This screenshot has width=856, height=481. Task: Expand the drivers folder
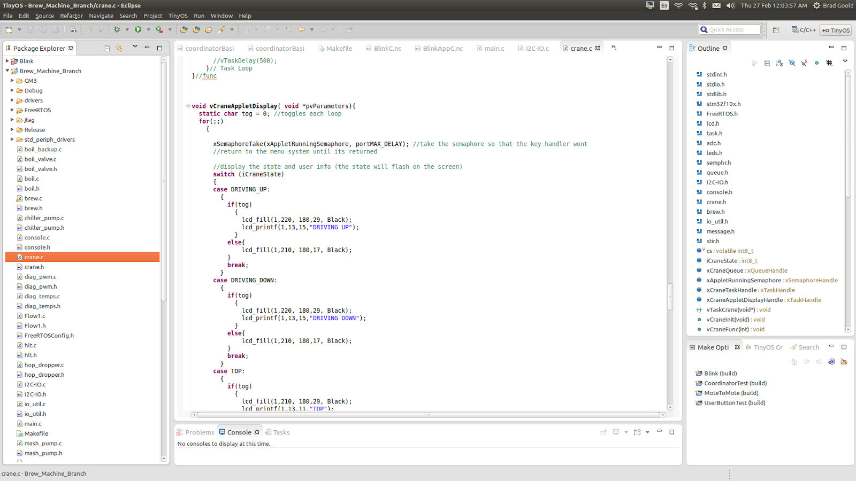click(x=12, y=100)
